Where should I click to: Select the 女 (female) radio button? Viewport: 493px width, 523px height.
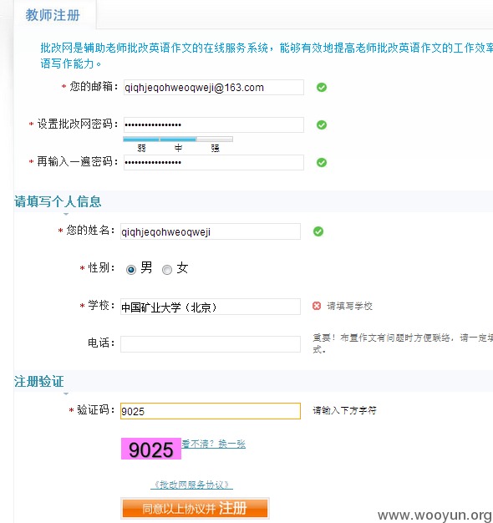pos(167,270)
